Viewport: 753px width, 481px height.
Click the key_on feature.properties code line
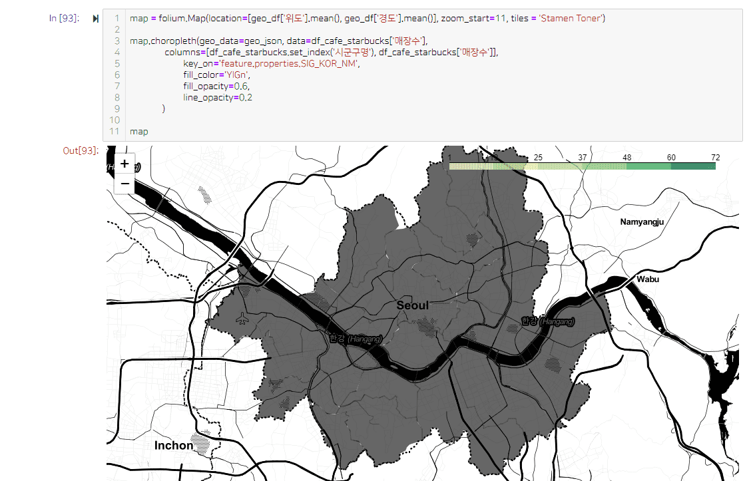click(x=272, y=63)
